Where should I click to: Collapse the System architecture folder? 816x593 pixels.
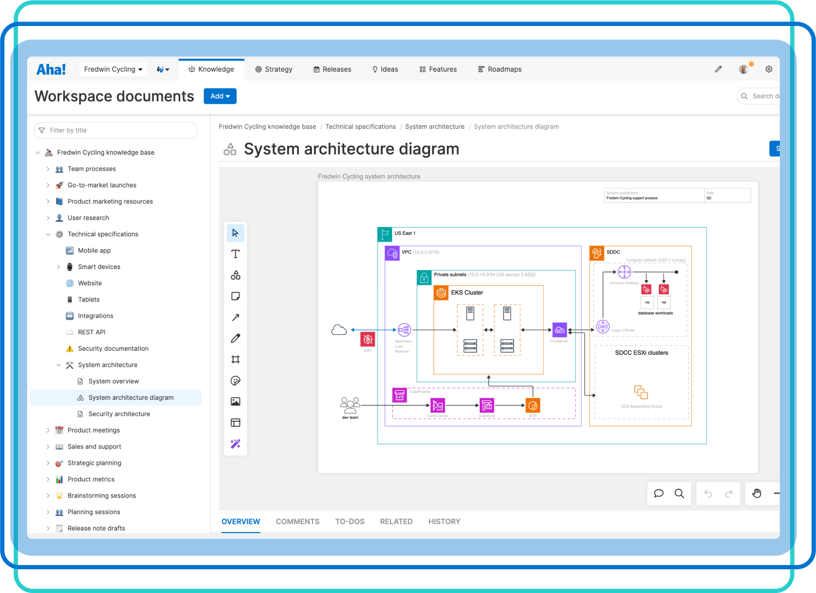pos(58,365)
